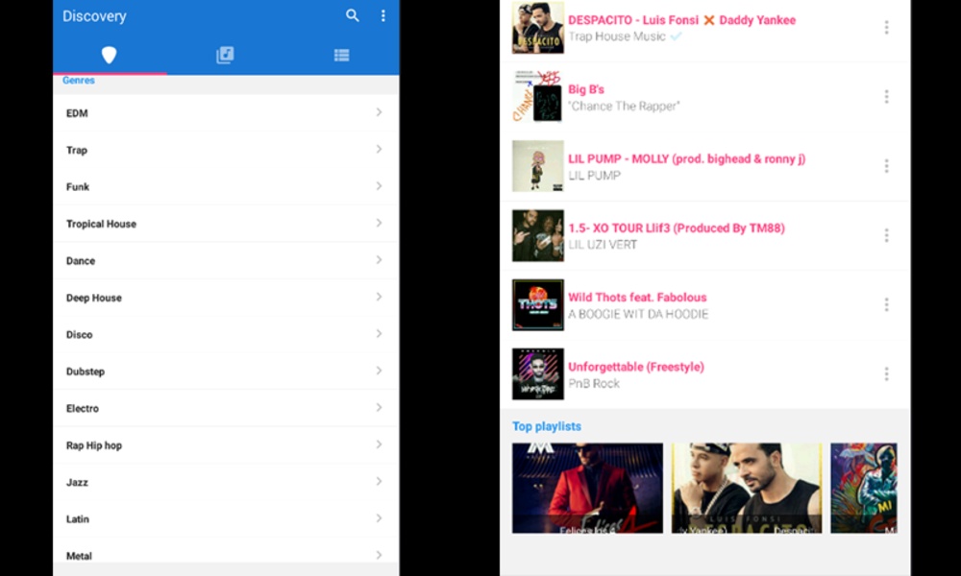The image size is (961, 576).
Task: Play the 1.5- XO TOUR Llif3 title
Action: pos(676,228)
